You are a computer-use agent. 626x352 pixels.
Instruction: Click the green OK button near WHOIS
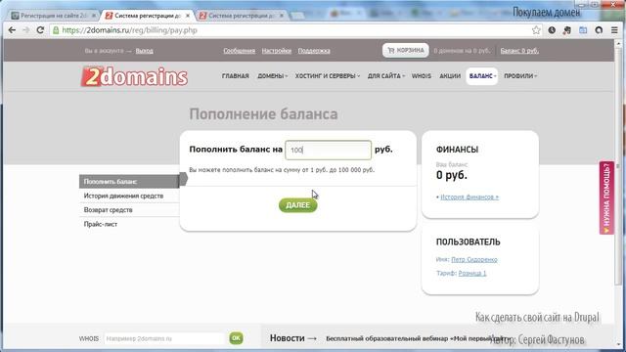click(236, 338)
